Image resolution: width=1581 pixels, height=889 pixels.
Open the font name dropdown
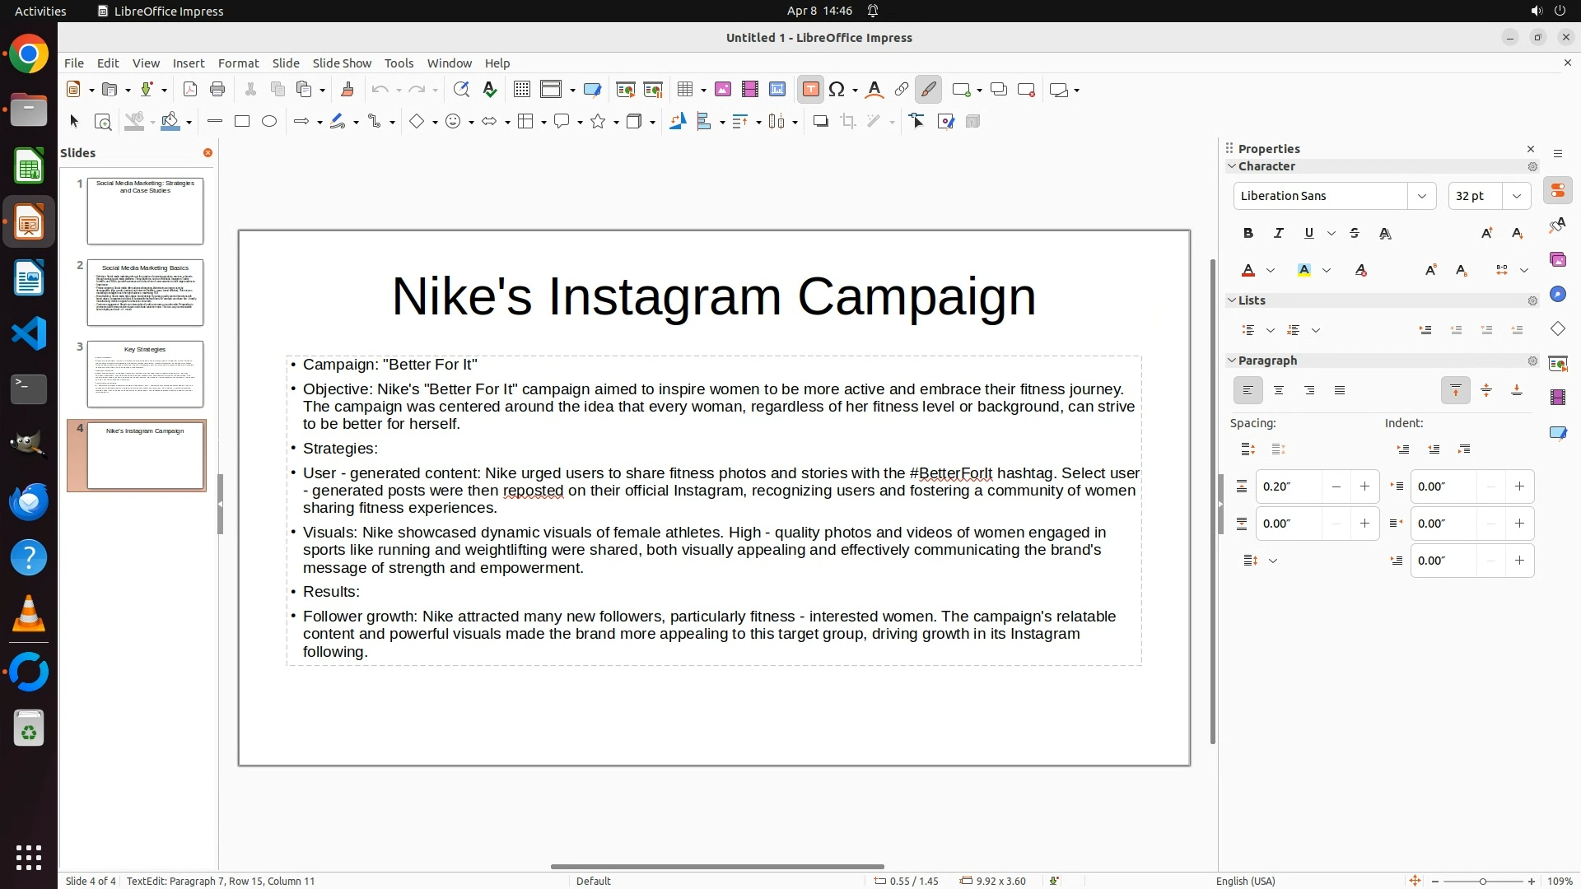coord(1421,196)
